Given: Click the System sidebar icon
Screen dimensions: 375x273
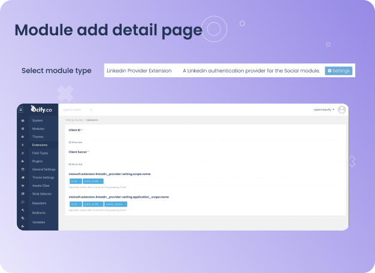Looking at the screenshot, I should pos(23,121).
